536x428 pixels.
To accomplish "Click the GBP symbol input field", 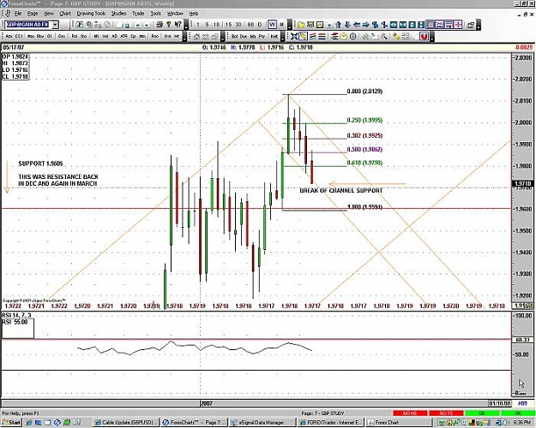I will 28,25.
